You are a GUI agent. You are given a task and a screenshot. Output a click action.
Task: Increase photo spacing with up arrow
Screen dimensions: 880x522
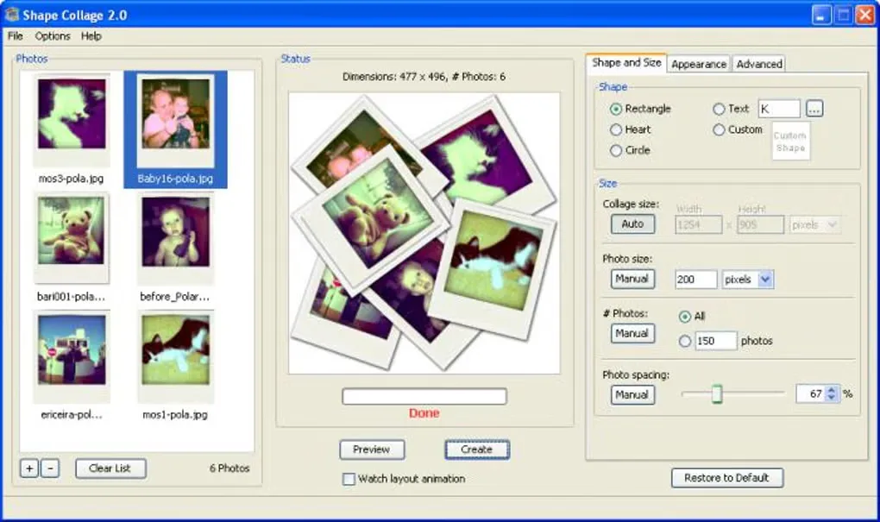click(x=833, y=389)
